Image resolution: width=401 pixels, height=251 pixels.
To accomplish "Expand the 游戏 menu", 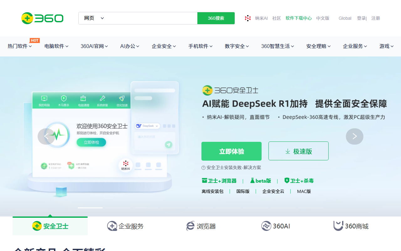I will pyautogui.click(x=387, y=46).
